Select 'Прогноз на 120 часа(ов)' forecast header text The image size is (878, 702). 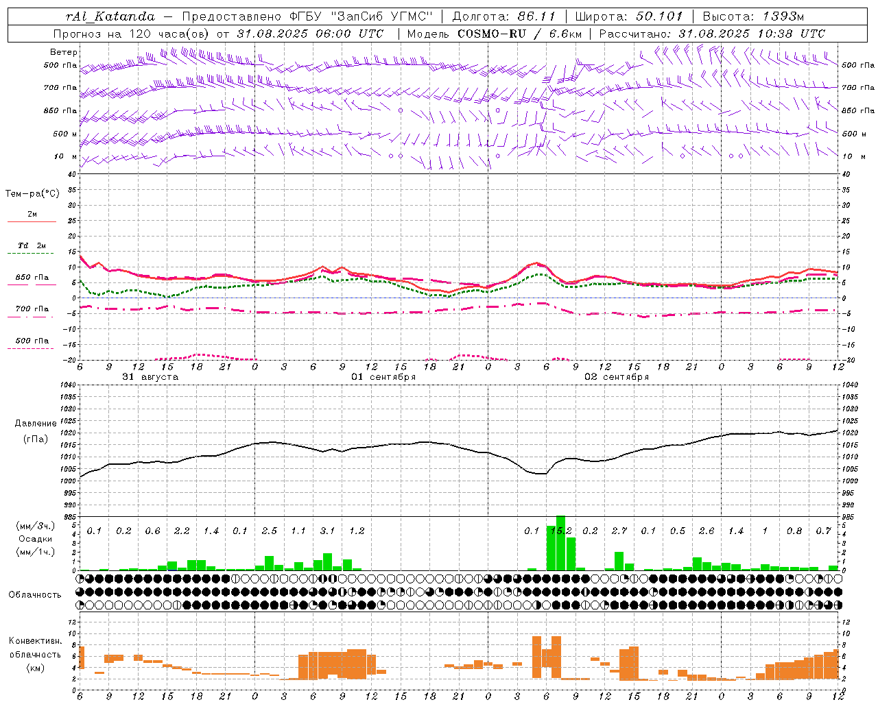point(131,34)
